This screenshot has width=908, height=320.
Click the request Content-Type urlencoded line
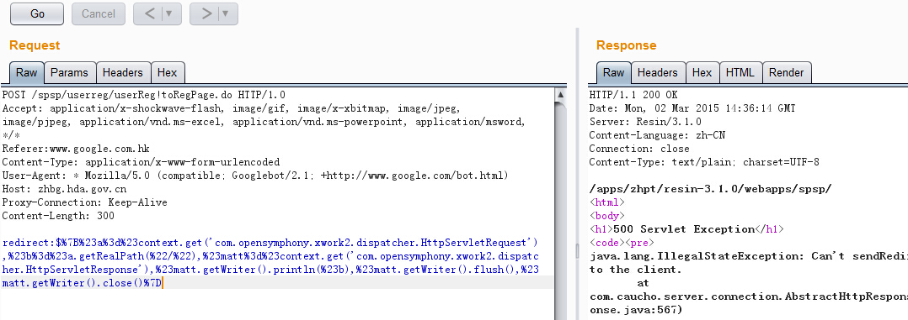(x=142, y=162)
